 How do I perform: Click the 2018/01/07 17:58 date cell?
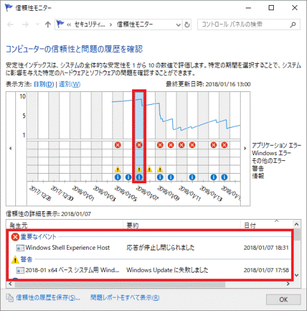(266, 270)
